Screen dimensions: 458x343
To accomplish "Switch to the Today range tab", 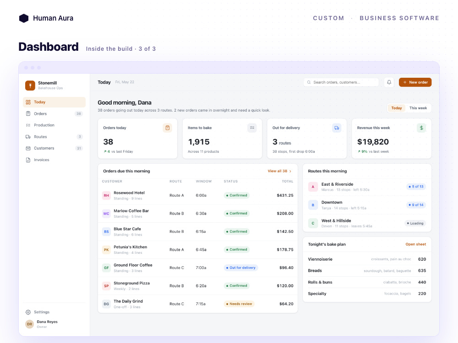I will [x=396, y=108].
